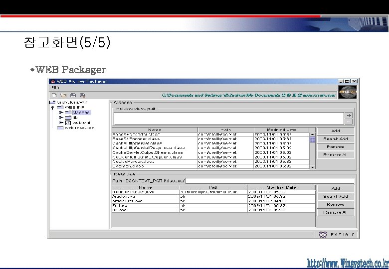This screenshot has width=389, height=269.
Task: Click Path column header in Classes table
Action: click(225, 130)
